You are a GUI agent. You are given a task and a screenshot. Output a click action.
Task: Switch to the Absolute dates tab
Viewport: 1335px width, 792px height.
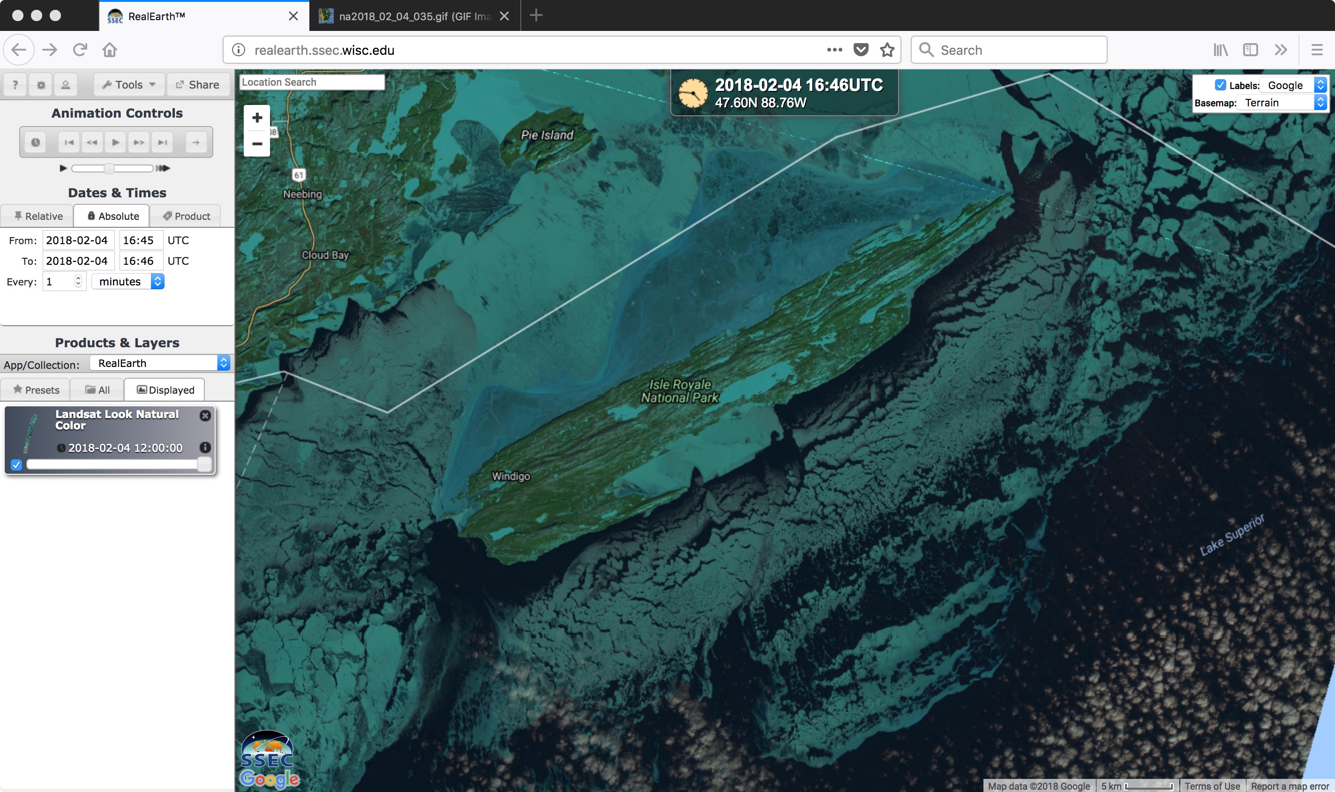coord(112,216)
